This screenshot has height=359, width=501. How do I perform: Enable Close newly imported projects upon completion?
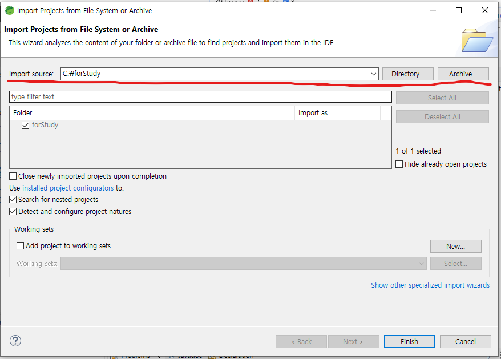click(13, 176)
